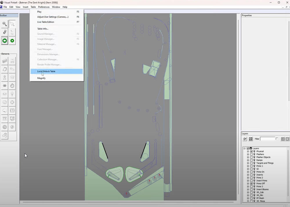Image resolution: width=290 pixels, height=207 pixels.
Task: Pick the Wall element tool
Action: 5,61
